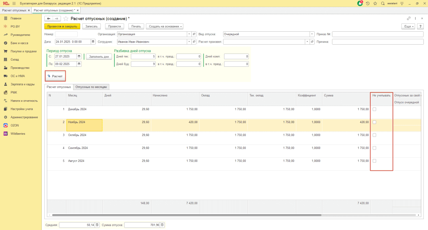Open calculator for Средняя field
428x230 pixels.
[x=97, y=225]
